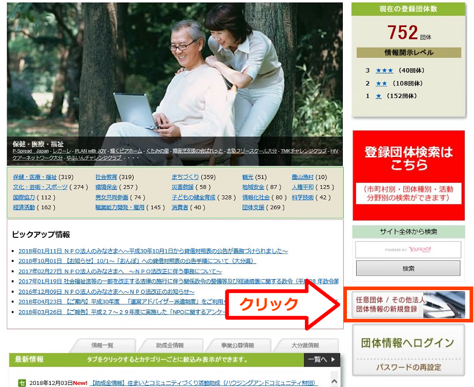This screenshot has width=474, height=387.
Task: Open the 2018年01月11日 pickup news link
Action: 153,251
